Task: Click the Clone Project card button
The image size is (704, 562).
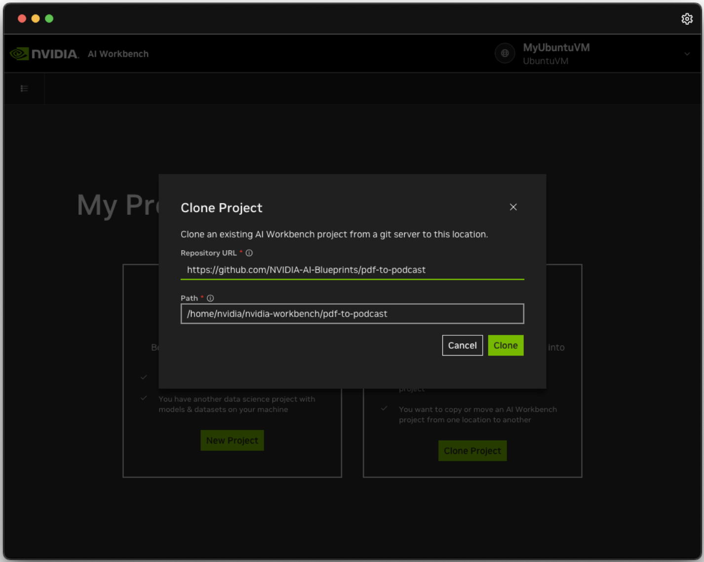Action: 472,451
